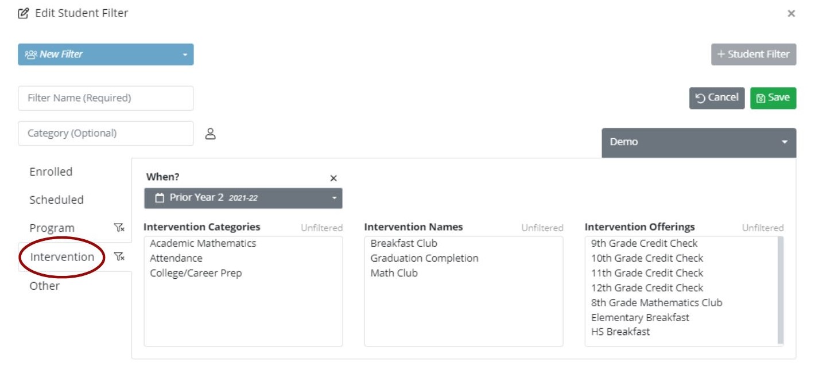This screenshot has width=815, height=374.
Task: Click the person icon next to Category field
Action: (x=211, y=134)
